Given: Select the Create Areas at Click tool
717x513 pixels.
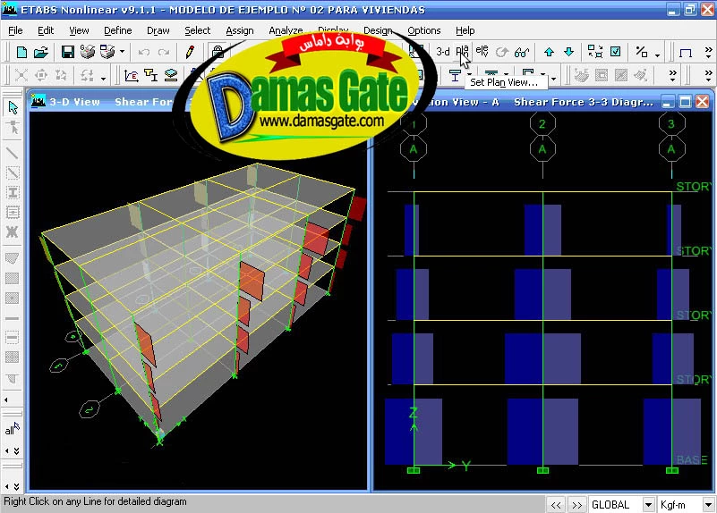Looking at the screenshot, I should 13,298.
